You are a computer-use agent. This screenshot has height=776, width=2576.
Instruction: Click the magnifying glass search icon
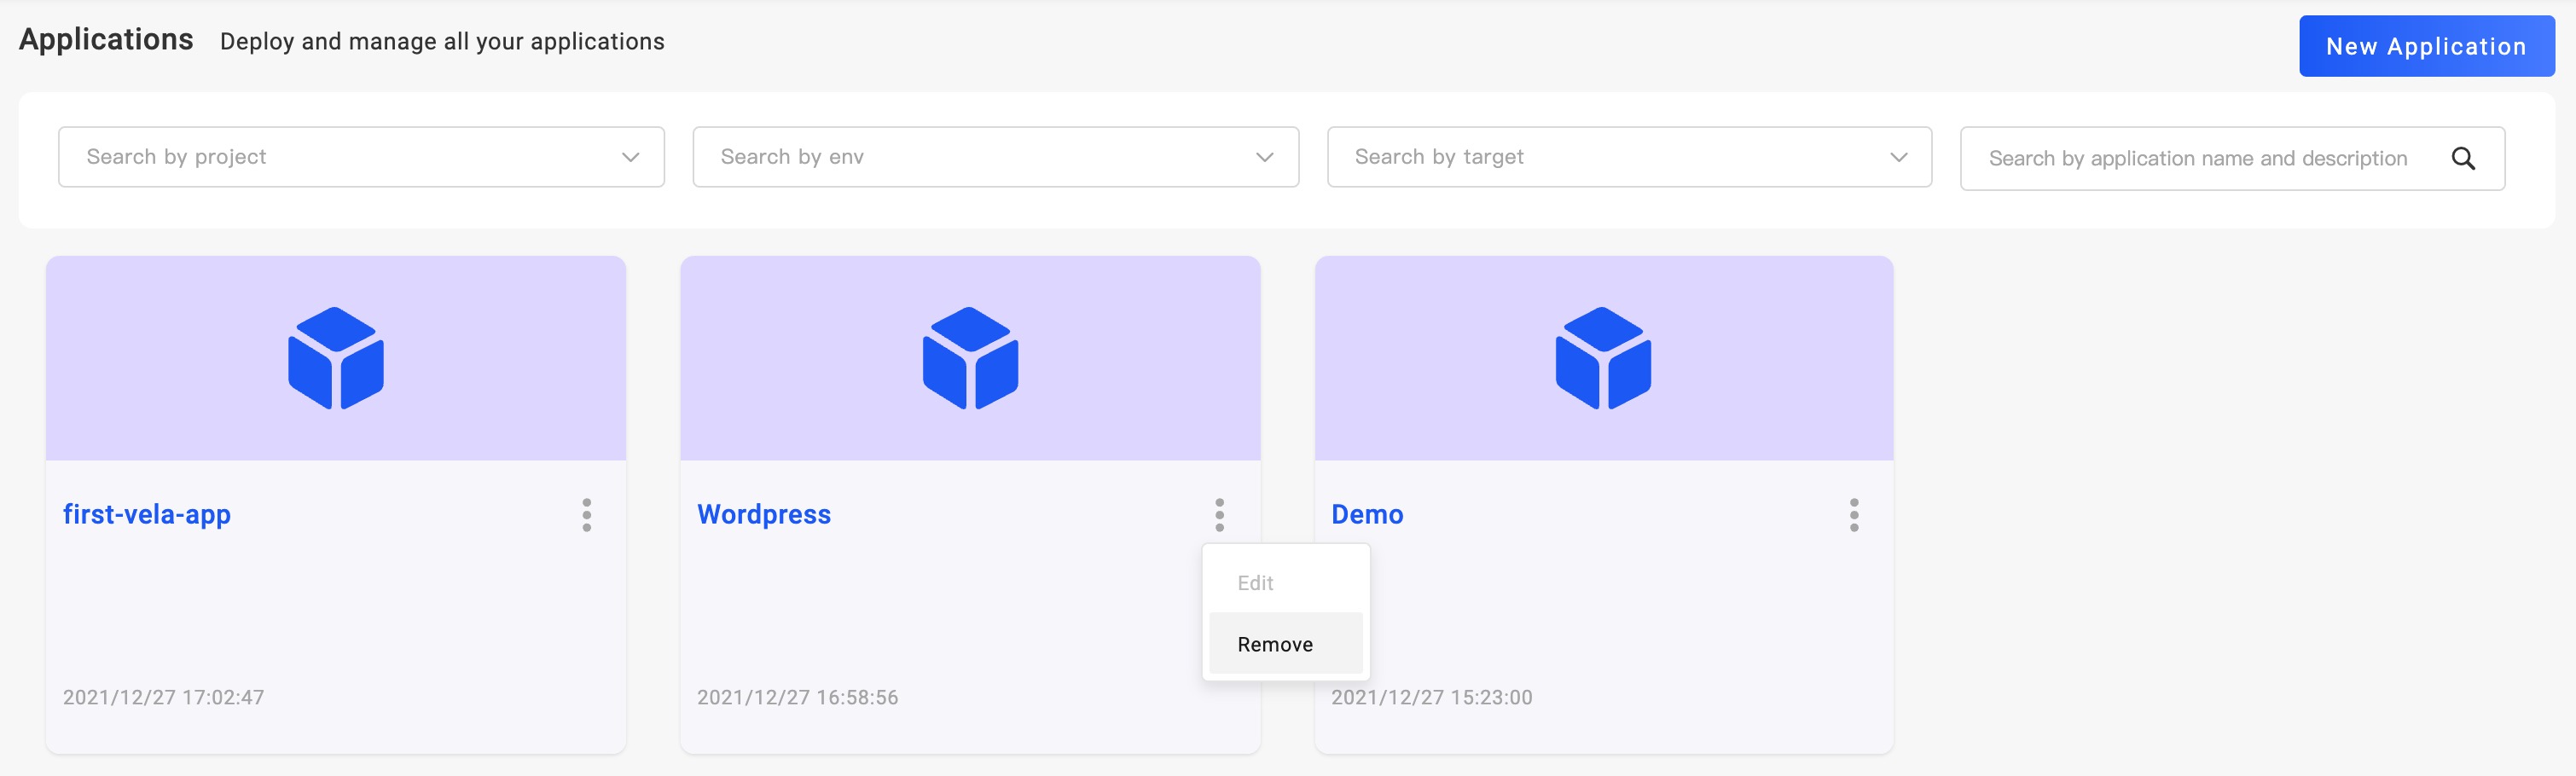point(2463,158)
